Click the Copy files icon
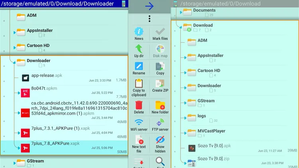The image size is (299, 168). pos(160,66)
